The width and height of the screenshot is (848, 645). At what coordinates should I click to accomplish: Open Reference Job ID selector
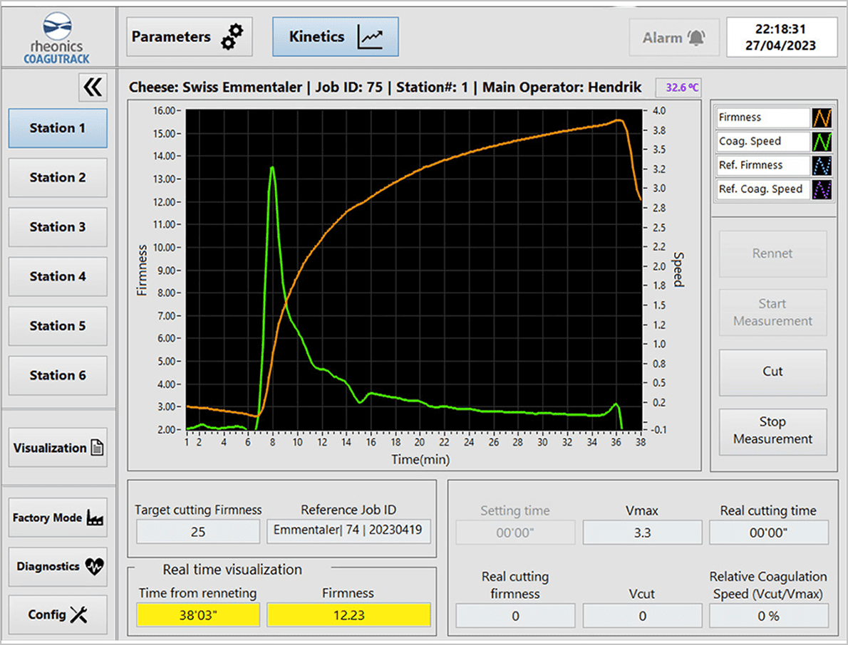click(x=348, y=531)
